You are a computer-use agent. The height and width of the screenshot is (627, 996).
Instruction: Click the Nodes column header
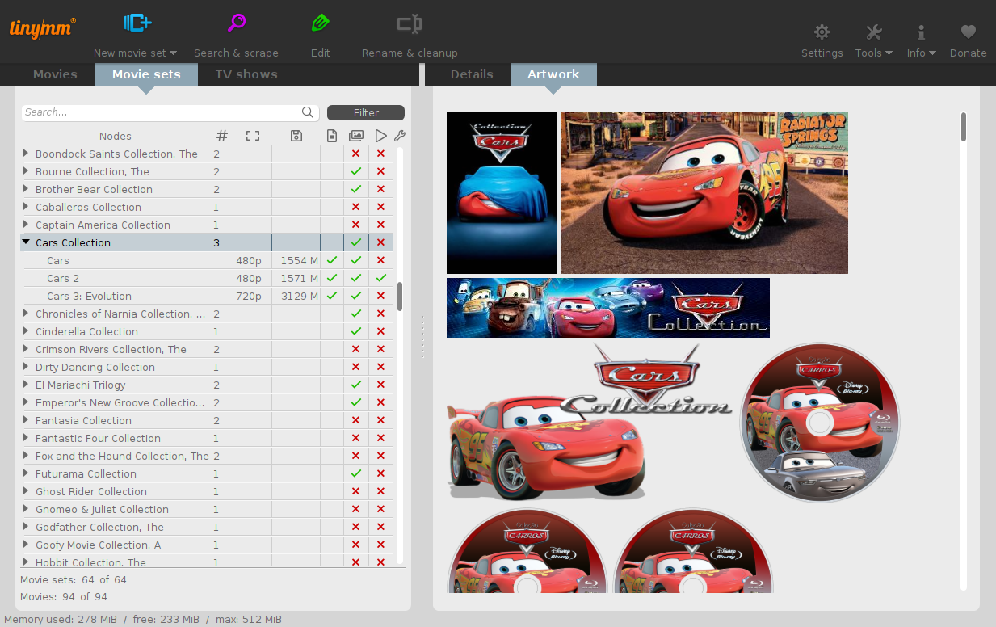(116, 136)
